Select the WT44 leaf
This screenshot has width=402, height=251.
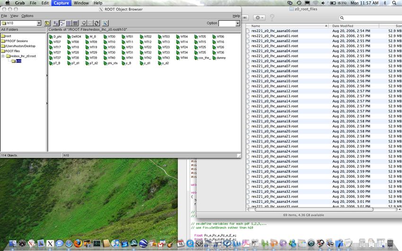point(182,58)
